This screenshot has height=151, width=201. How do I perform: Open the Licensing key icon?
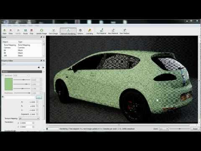tap(90, 31)
